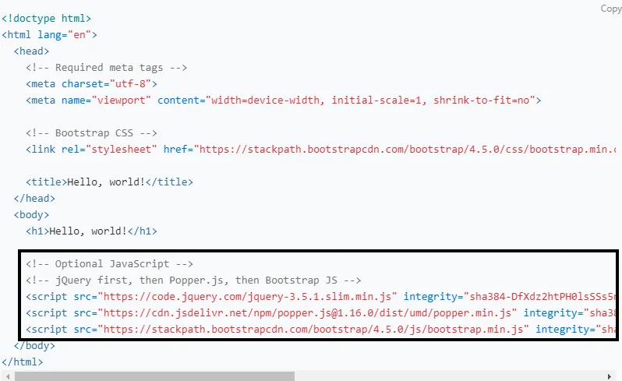This screenshot has width=622, height=381.
Task: Click the closing </body> tag
Action: [x=34, y=346]
